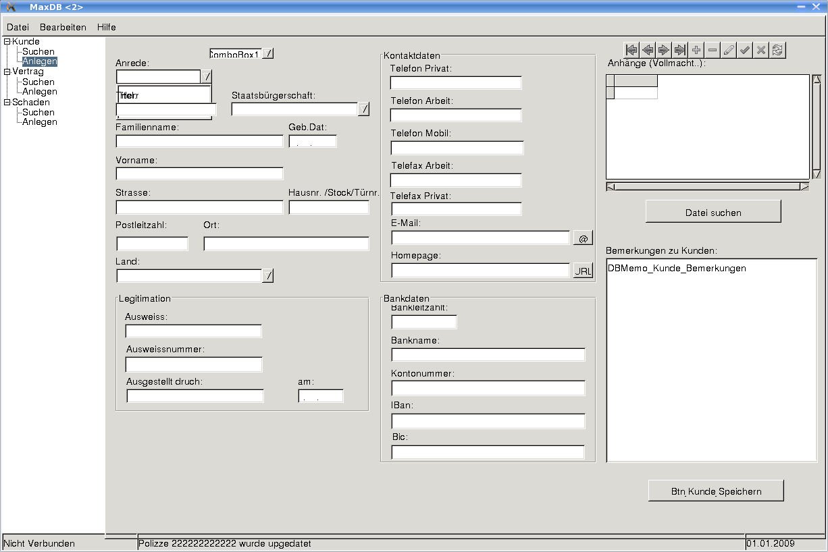Screen dimensions: 828x552
Task: Expand the ComboBox1 dropdown arrow
Action: coord(267,53)
